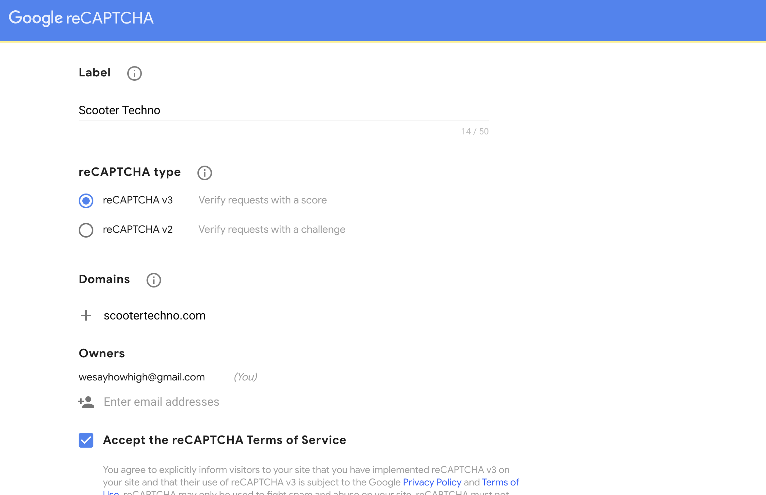Select the scootertechno.com domain entry
Image resolution: width=766 pixels, height=495 pixels.
tap(155, 315)
